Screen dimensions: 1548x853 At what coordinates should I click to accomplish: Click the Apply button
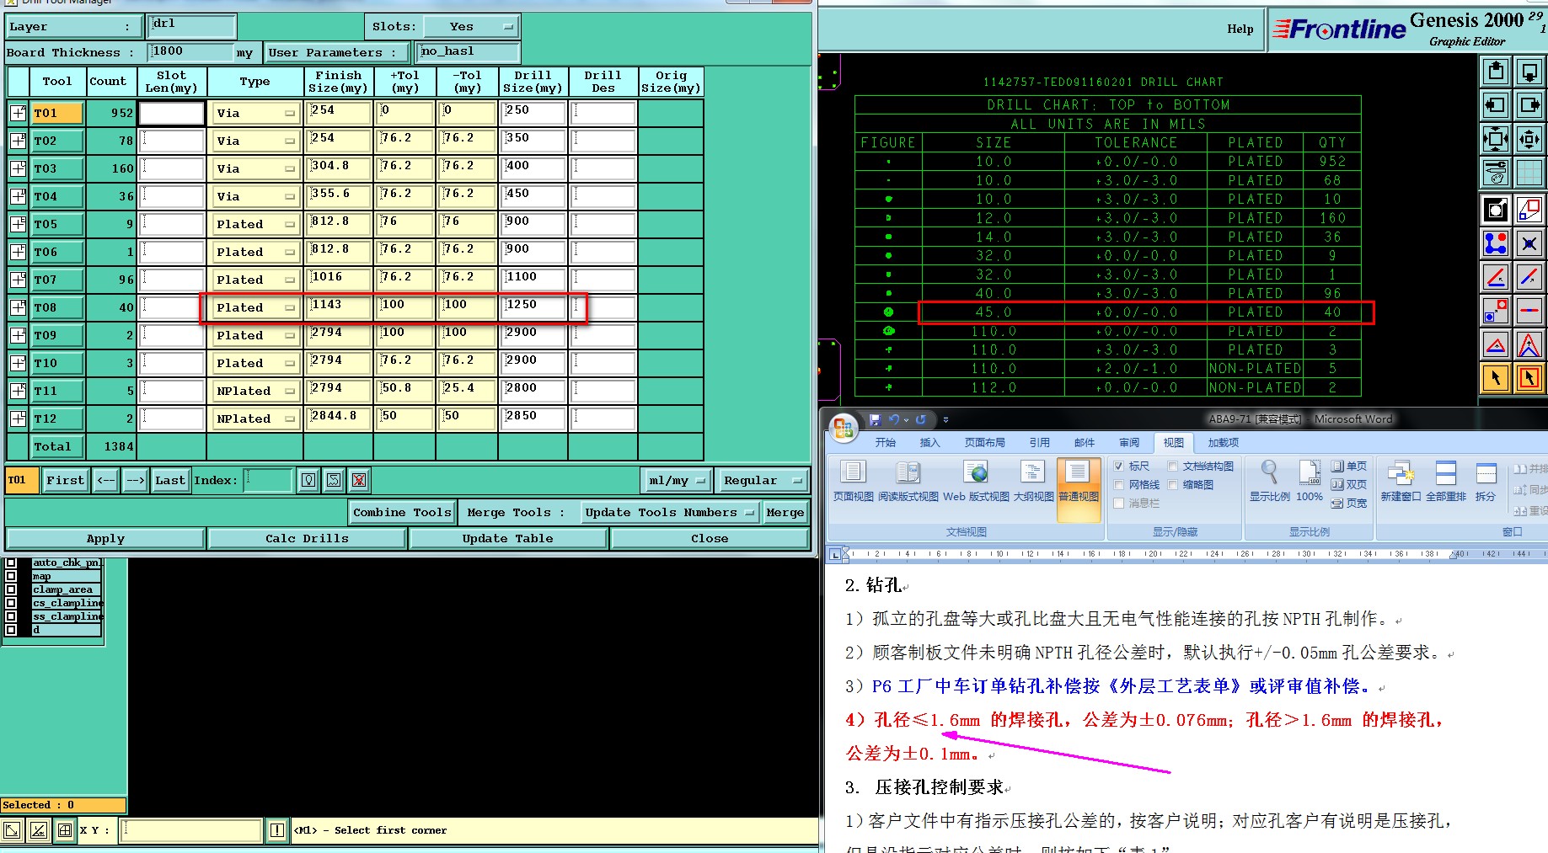click(x=105, y=538)
